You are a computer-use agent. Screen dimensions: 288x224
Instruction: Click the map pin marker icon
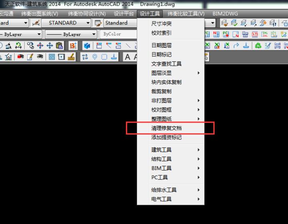tap(95, 57)
